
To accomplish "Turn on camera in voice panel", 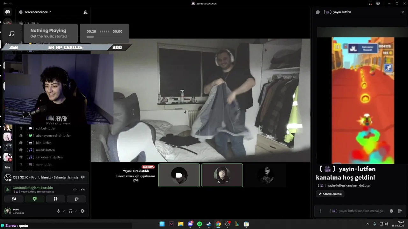I will pyautogui.click(x=14, y=199).
